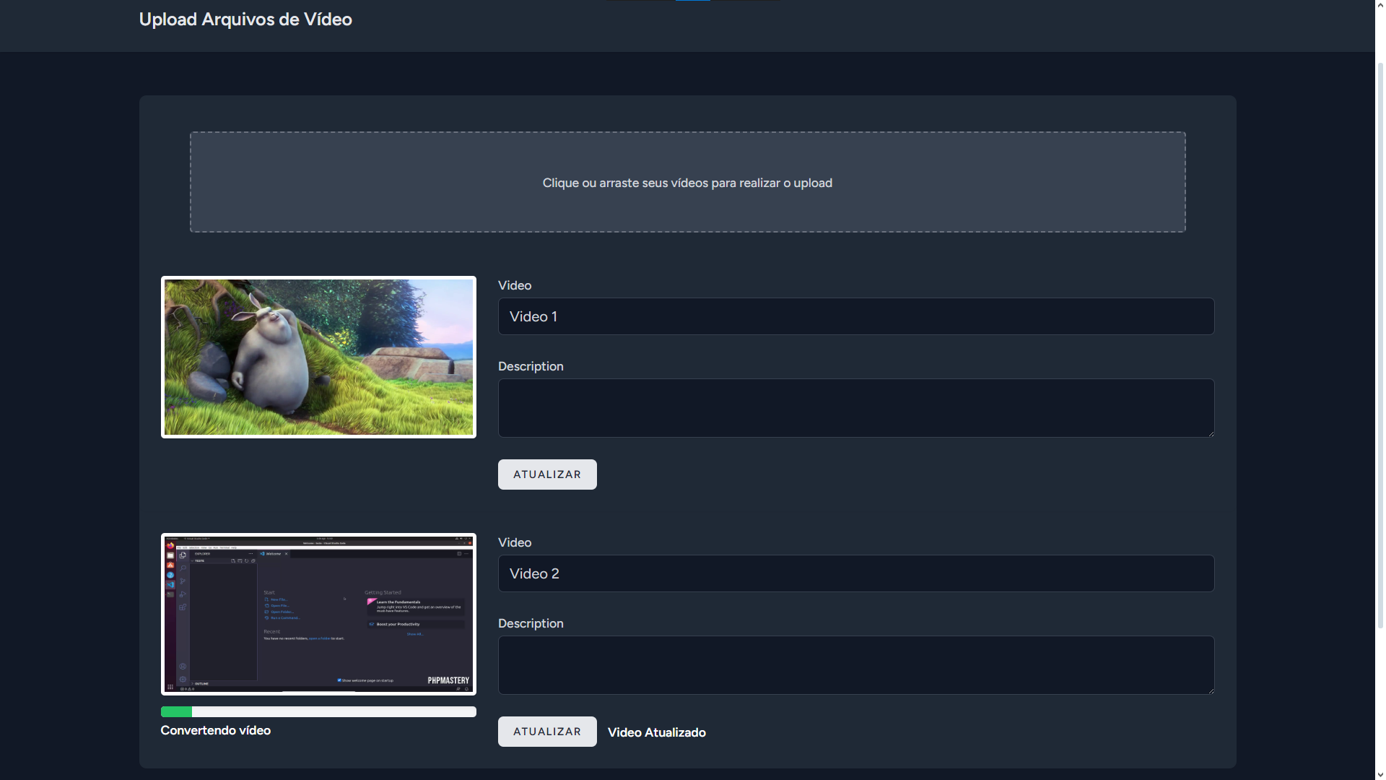Image resolution: width=1386 pixels, height=780 pixels.
Task: Grab Video 1 description resize handle
Action: 1211,433
